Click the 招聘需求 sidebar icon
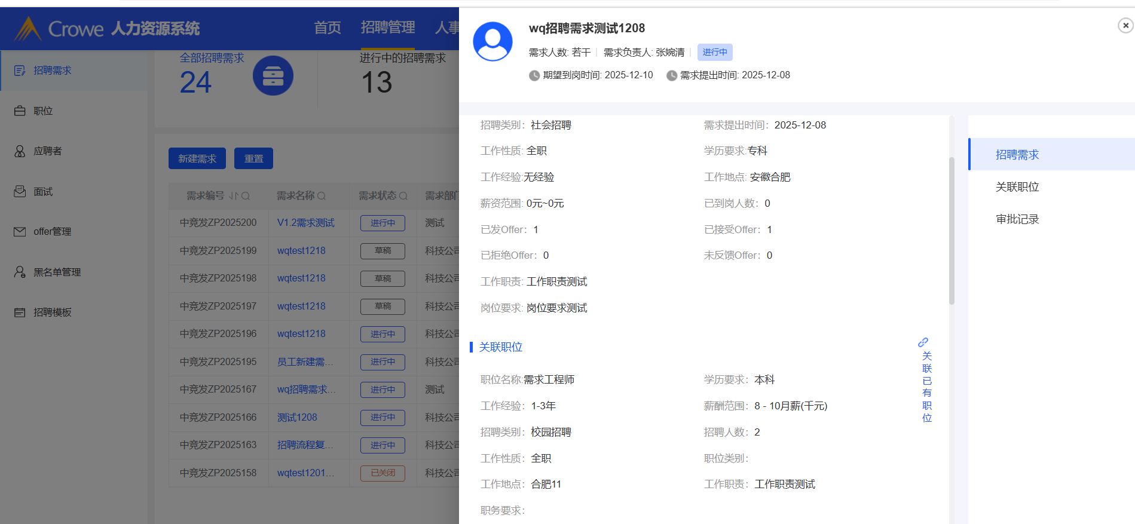Viewport: 1135px width, 524px height. tap(20, 71)
